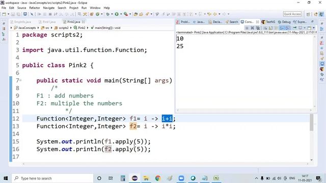The width and height of the screenshot is (326, 183).
Task: Click the src breadcrumb item
Action: click(x=45, y=28)
